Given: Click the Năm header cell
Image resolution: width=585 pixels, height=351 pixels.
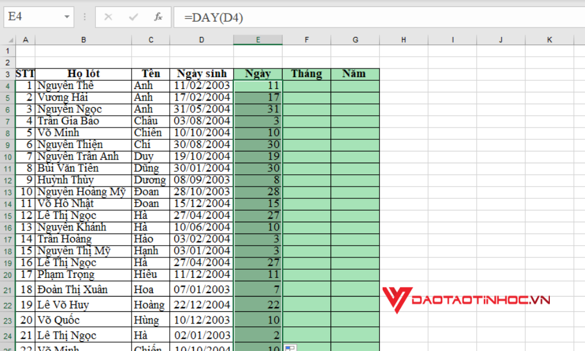Looking at the screenshot, I should (x=355, y=74).
